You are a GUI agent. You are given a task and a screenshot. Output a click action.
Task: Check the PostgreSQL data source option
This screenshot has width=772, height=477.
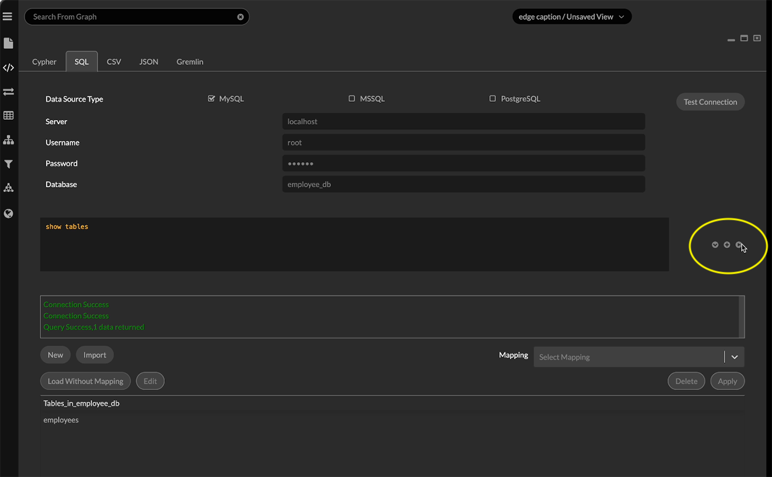(492, 98)
